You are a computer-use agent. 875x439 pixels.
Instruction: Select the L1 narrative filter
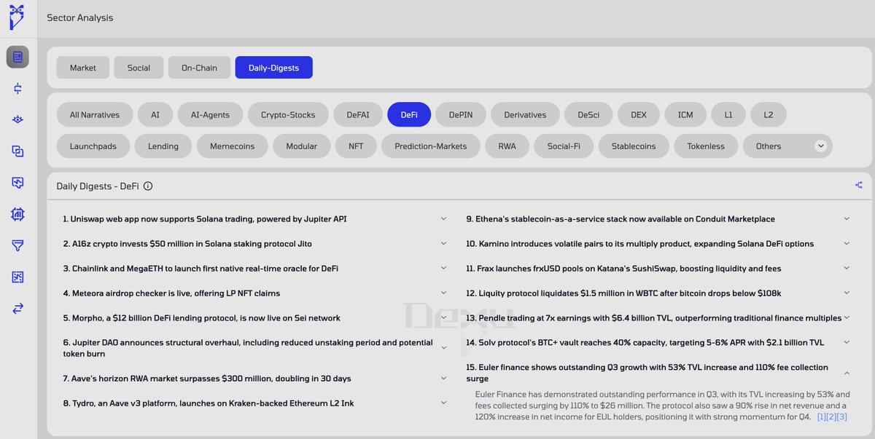tap(728, 115)
